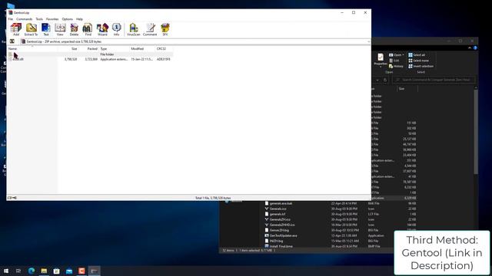Screen dimensions: 492x276
Task: Click the Find toolbar icon
Action: coord(88,29)
